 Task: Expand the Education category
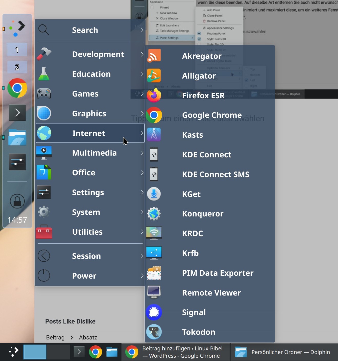(x=90, y=74)
